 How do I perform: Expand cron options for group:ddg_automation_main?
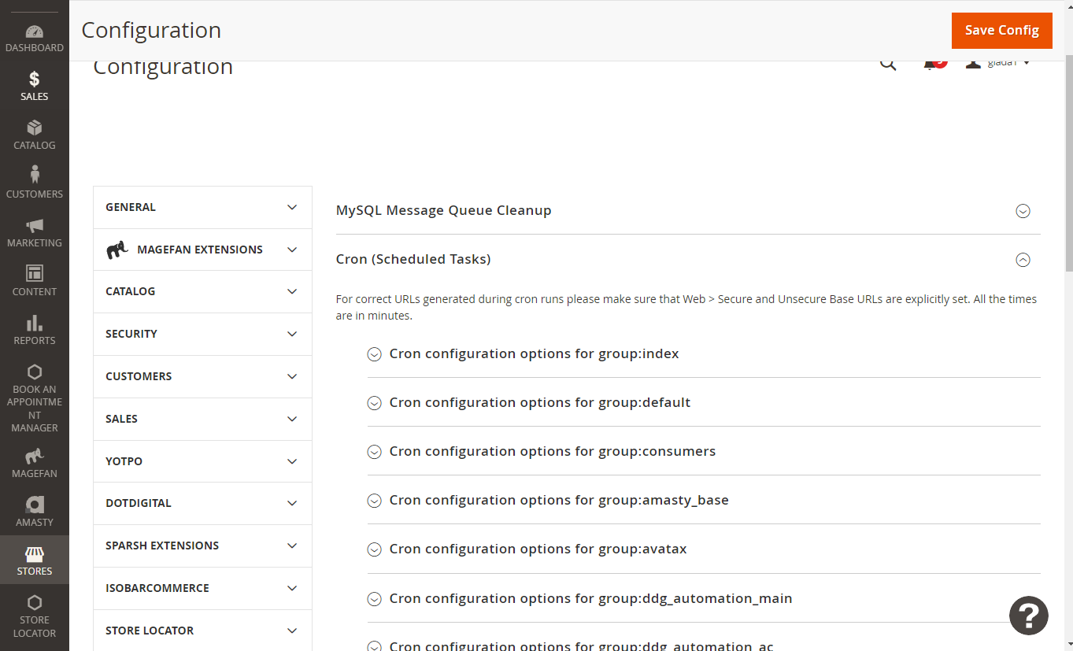coord(704,598)
